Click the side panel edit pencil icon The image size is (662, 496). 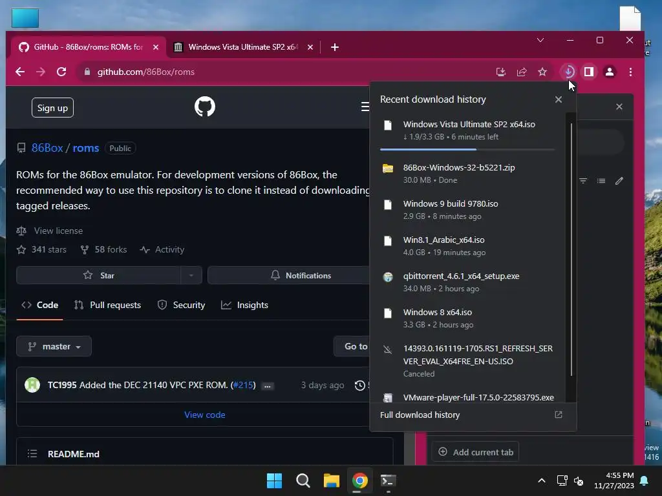pyautogui.click(x=619, y=181)
